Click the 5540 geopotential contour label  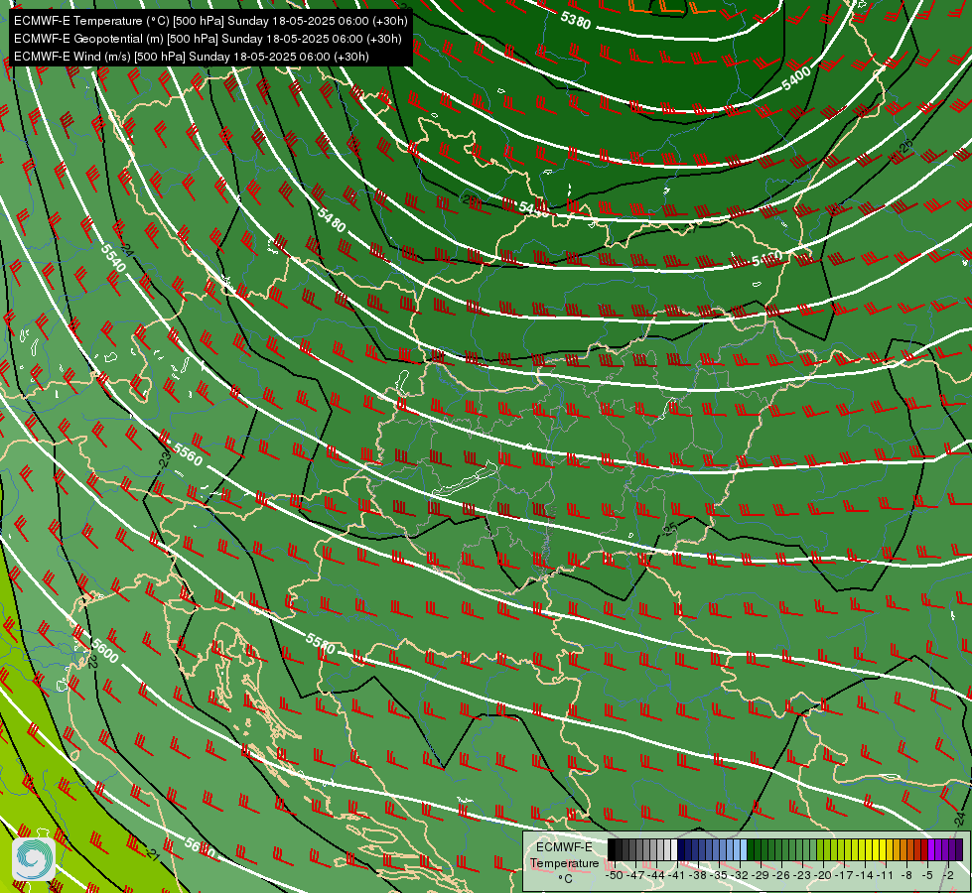pyautogui.click(x=113, y=257)
